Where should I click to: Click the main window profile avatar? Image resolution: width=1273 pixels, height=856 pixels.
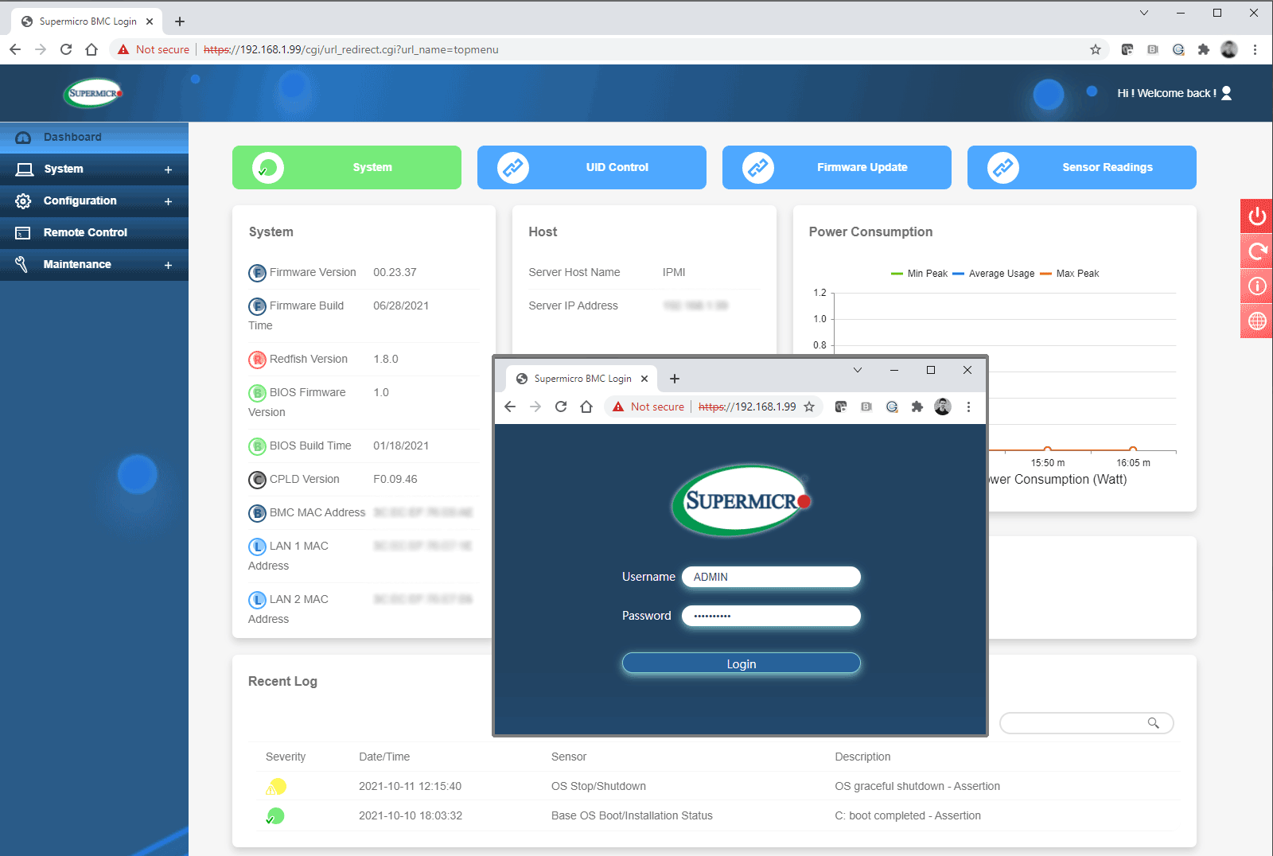tap(1229, 49)
